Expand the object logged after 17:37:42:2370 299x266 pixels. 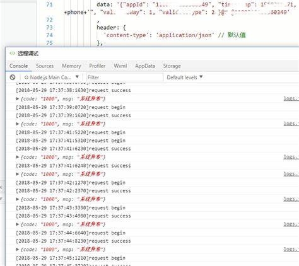coord(18,199)
